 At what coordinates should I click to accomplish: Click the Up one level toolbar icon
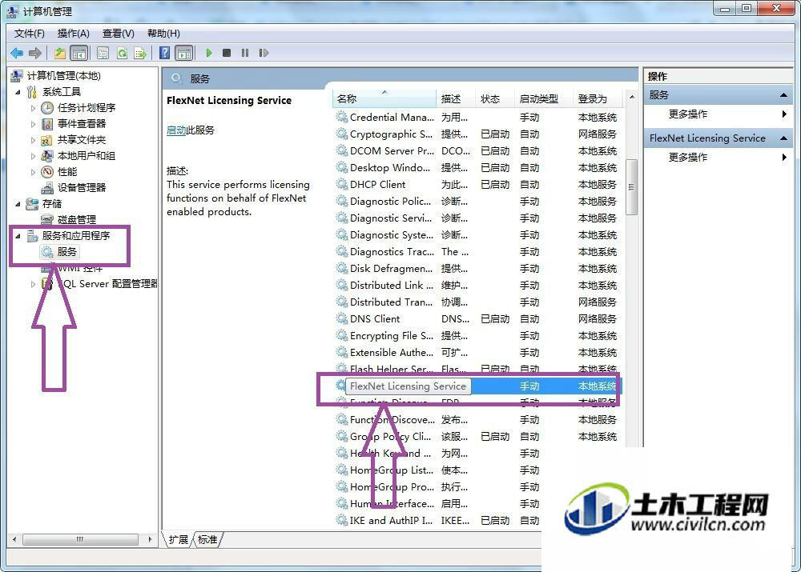(60, 53)
